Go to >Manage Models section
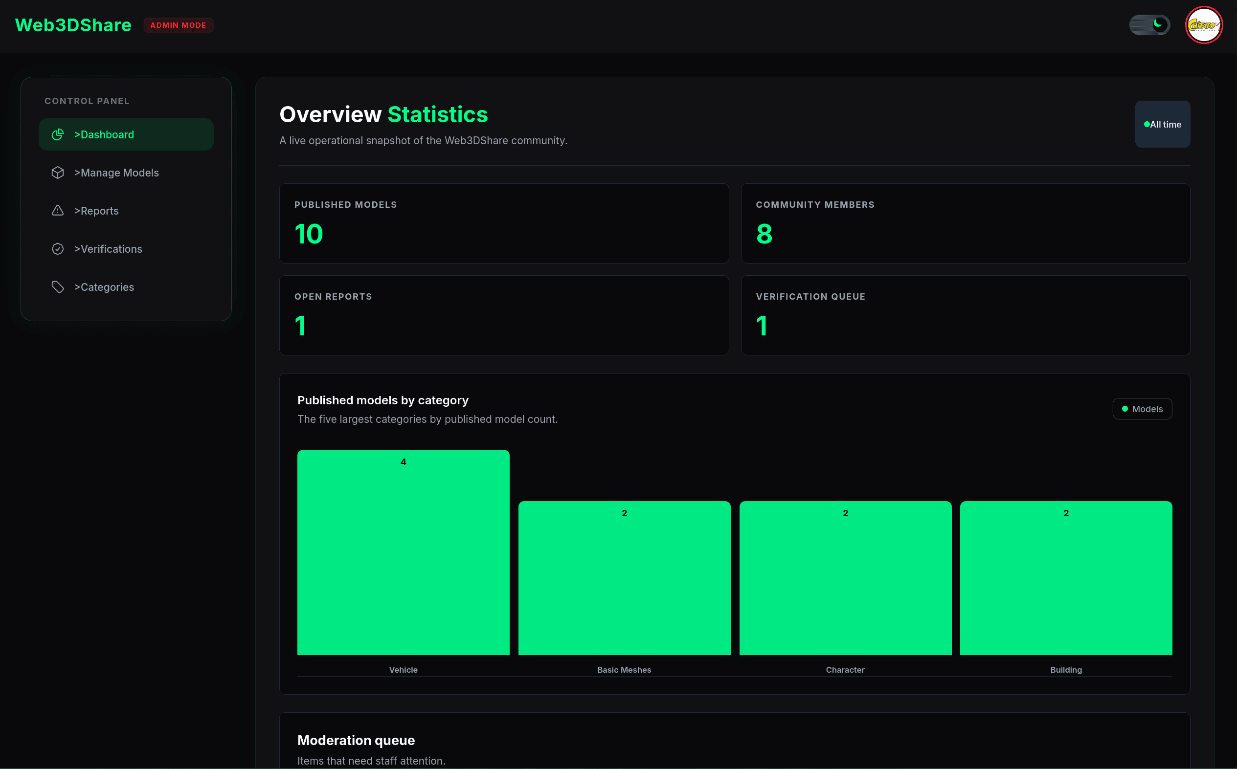Viewport: 1237px width, 769px height. pos(126,173)
